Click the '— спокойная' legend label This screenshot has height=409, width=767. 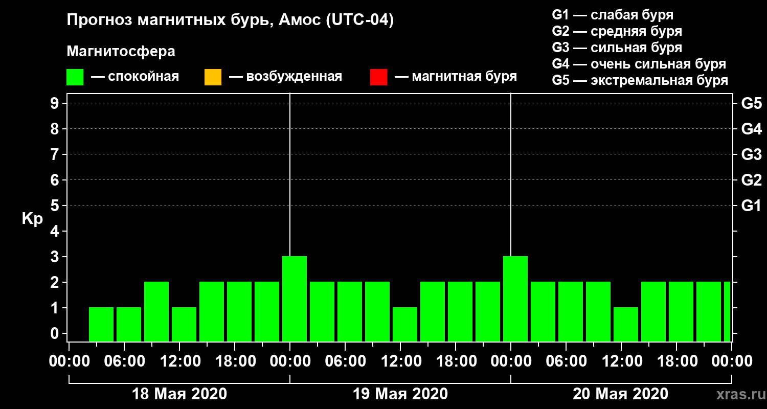click(135, 77)
